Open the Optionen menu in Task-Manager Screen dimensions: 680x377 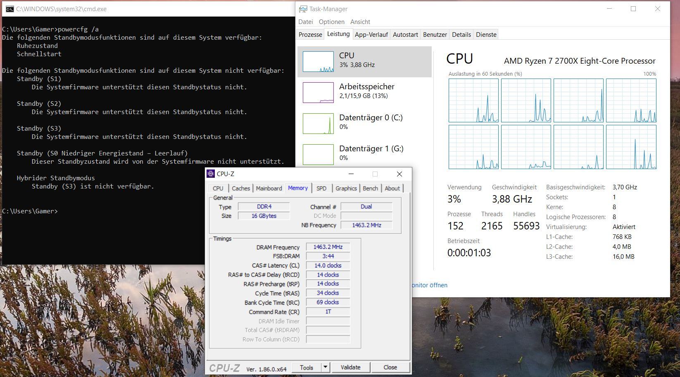(x=332, y=21)
